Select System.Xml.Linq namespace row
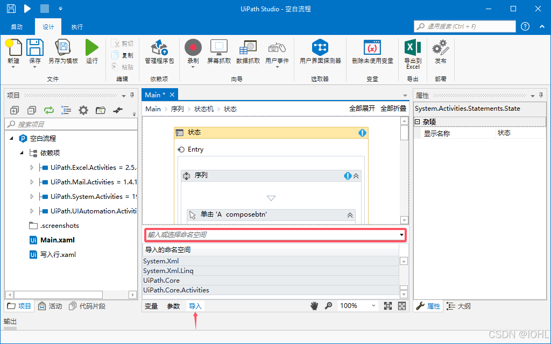 tap(271, 271)
